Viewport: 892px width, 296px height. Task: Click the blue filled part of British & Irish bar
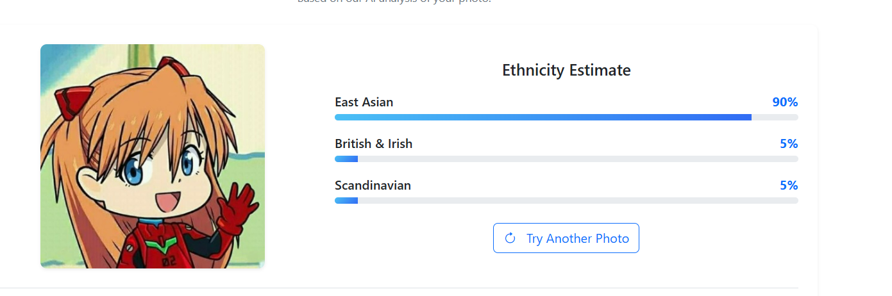tap(346, 159)
